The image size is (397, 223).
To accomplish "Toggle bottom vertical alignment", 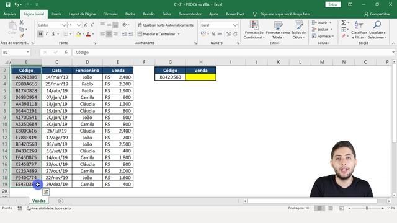I will tap(115, 25).
